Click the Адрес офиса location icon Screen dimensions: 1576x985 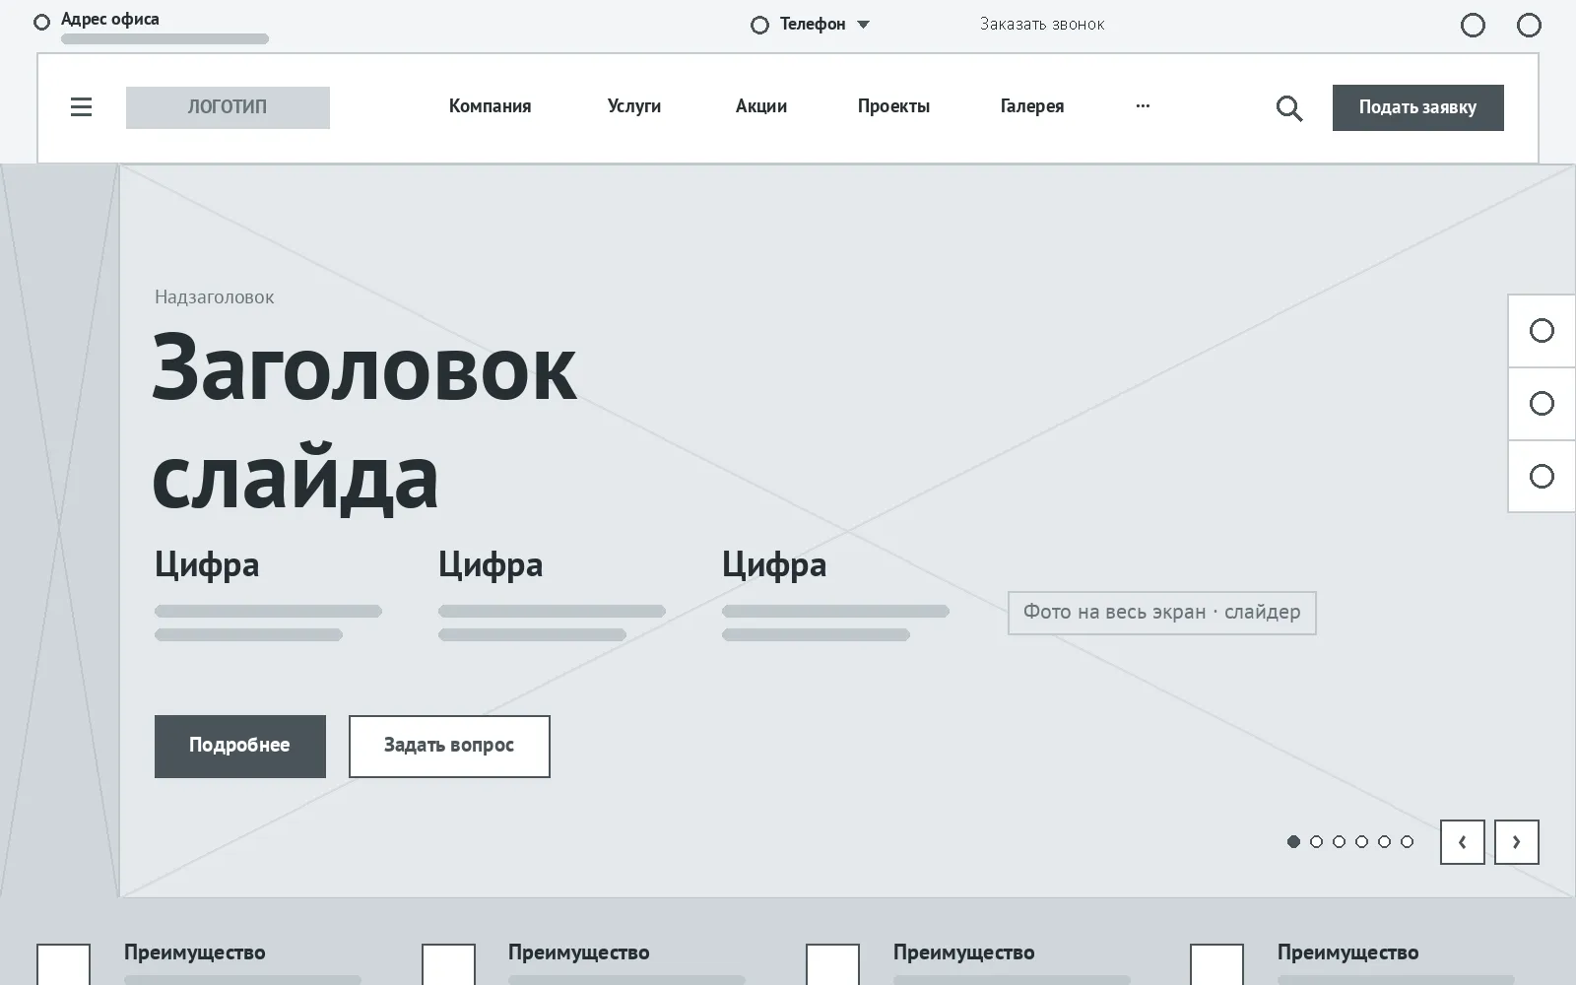pyautogui.click(x=41, y=22)
